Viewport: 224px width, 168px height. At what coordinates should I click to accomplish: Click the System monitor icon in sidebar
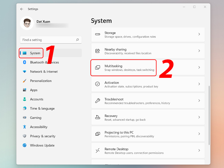point(25,53)
